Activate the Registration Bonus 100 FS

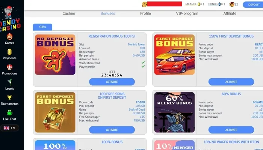[112, 82]
